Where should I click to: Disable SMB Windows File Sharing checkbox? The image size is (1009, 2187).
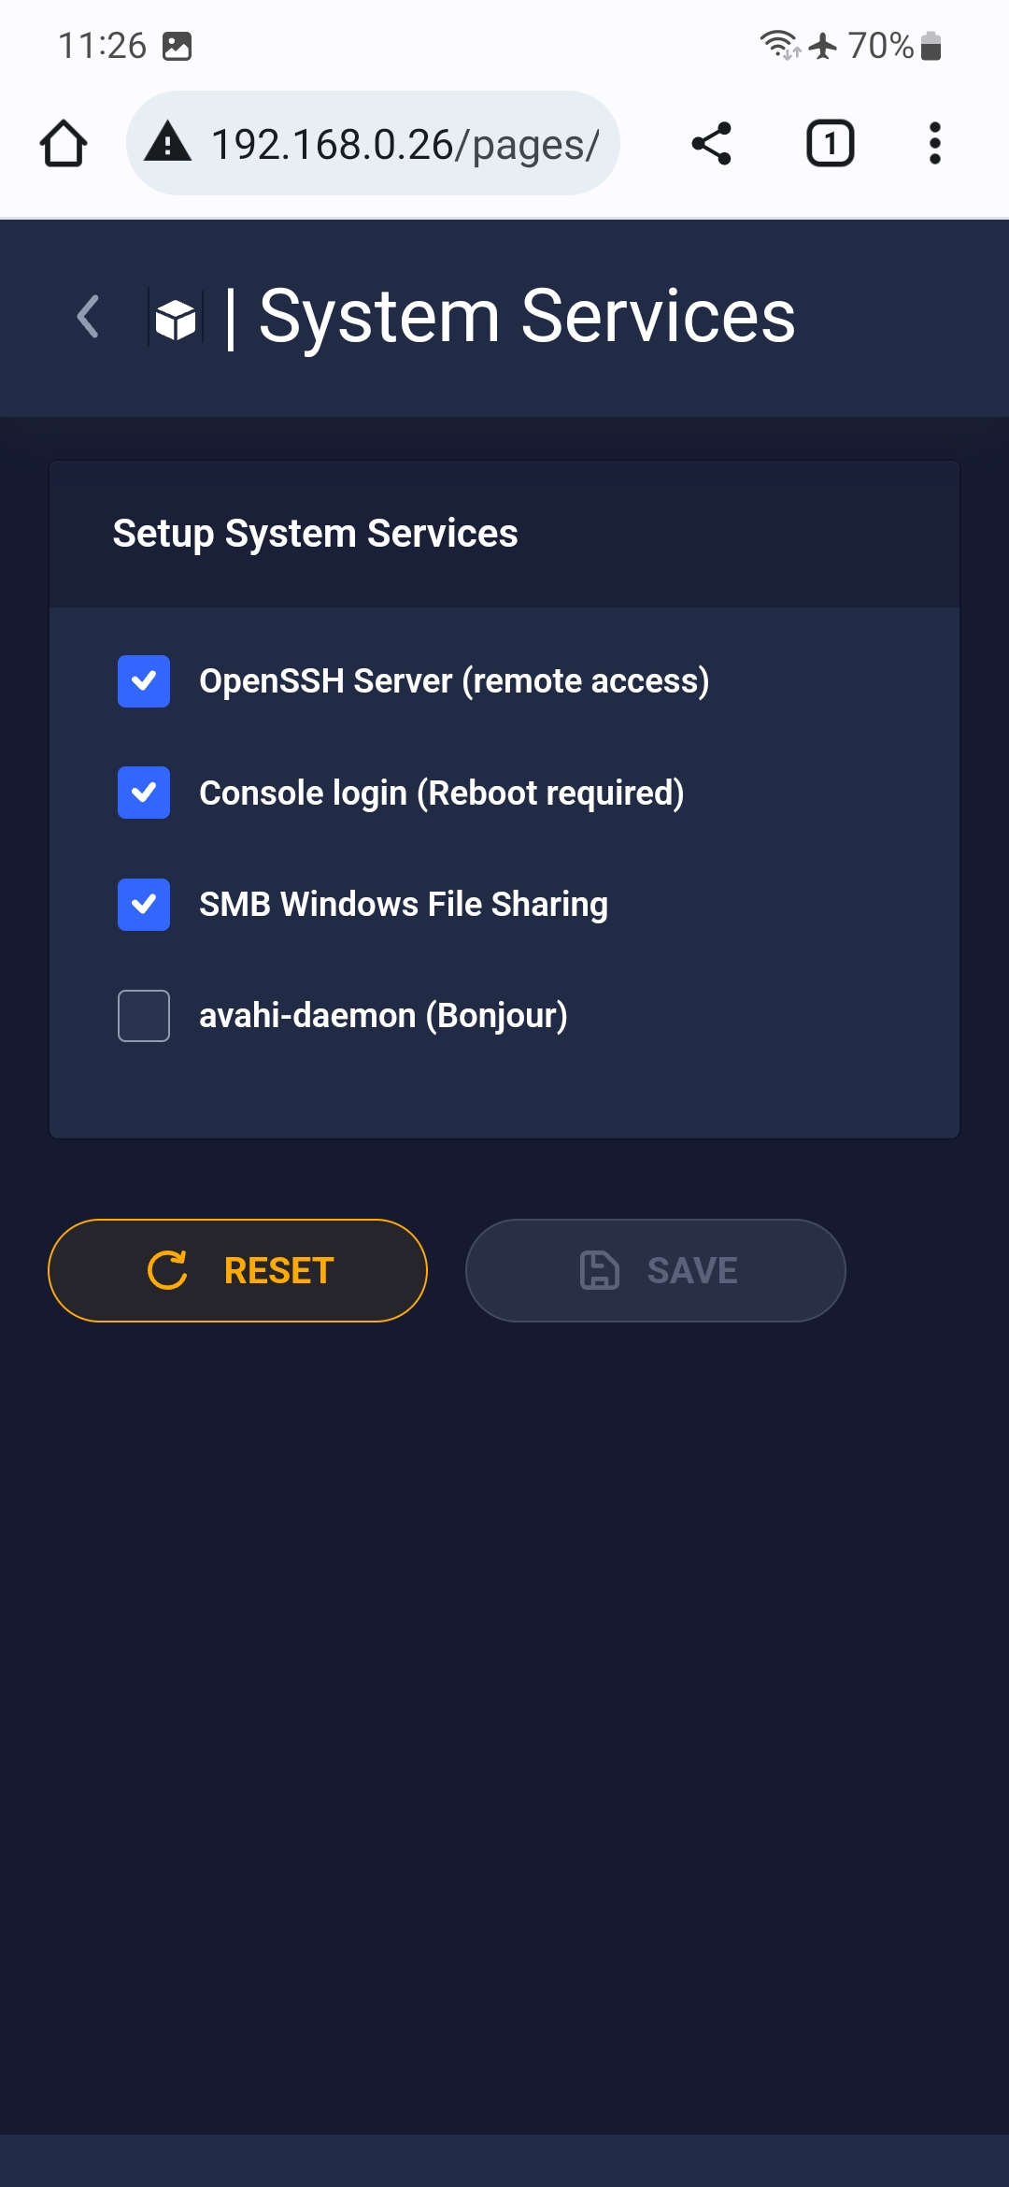[x=144, y=905]
